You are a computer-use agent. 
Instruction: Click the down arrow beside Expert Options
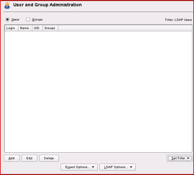[x=93, y=167]
